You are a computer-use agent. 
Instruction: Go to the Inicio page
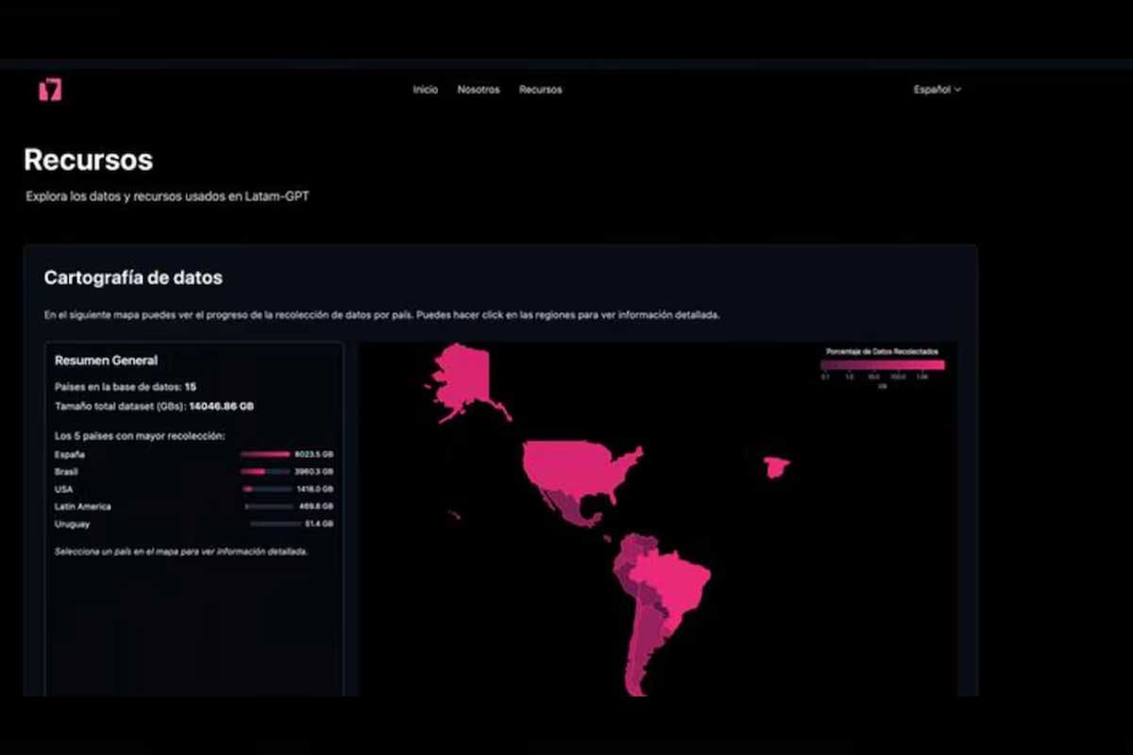[x=425, y=90]
